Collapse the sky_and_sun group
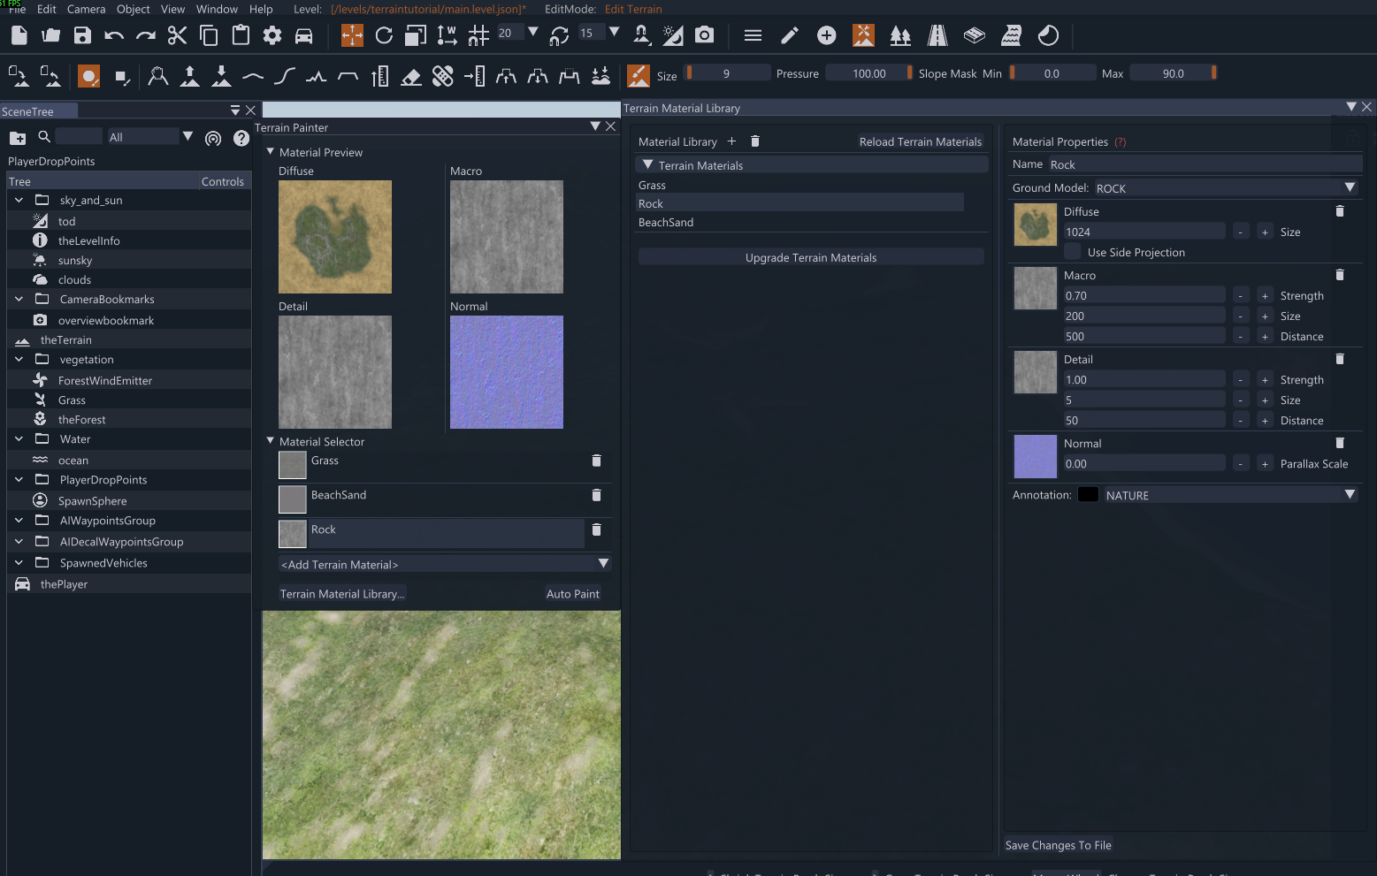The height and width of the screenshot is (876, 1377). click(19, 201)
